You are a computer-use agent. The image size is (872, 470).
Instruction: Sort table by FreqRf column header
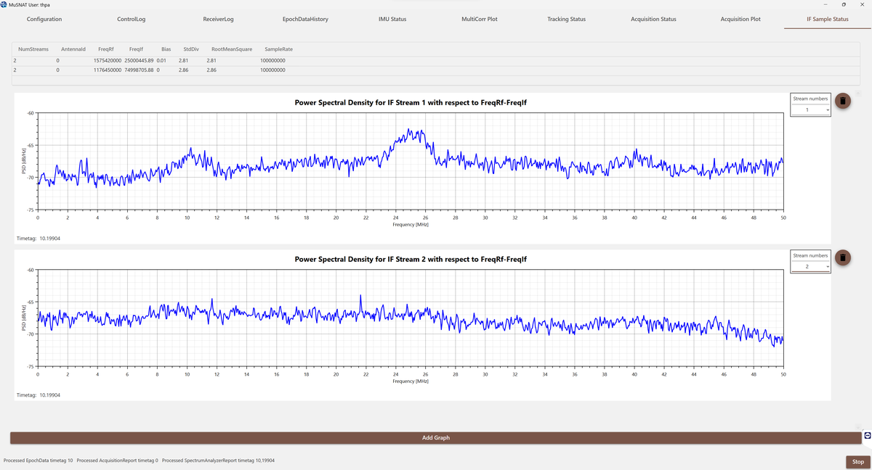point(106,49)
